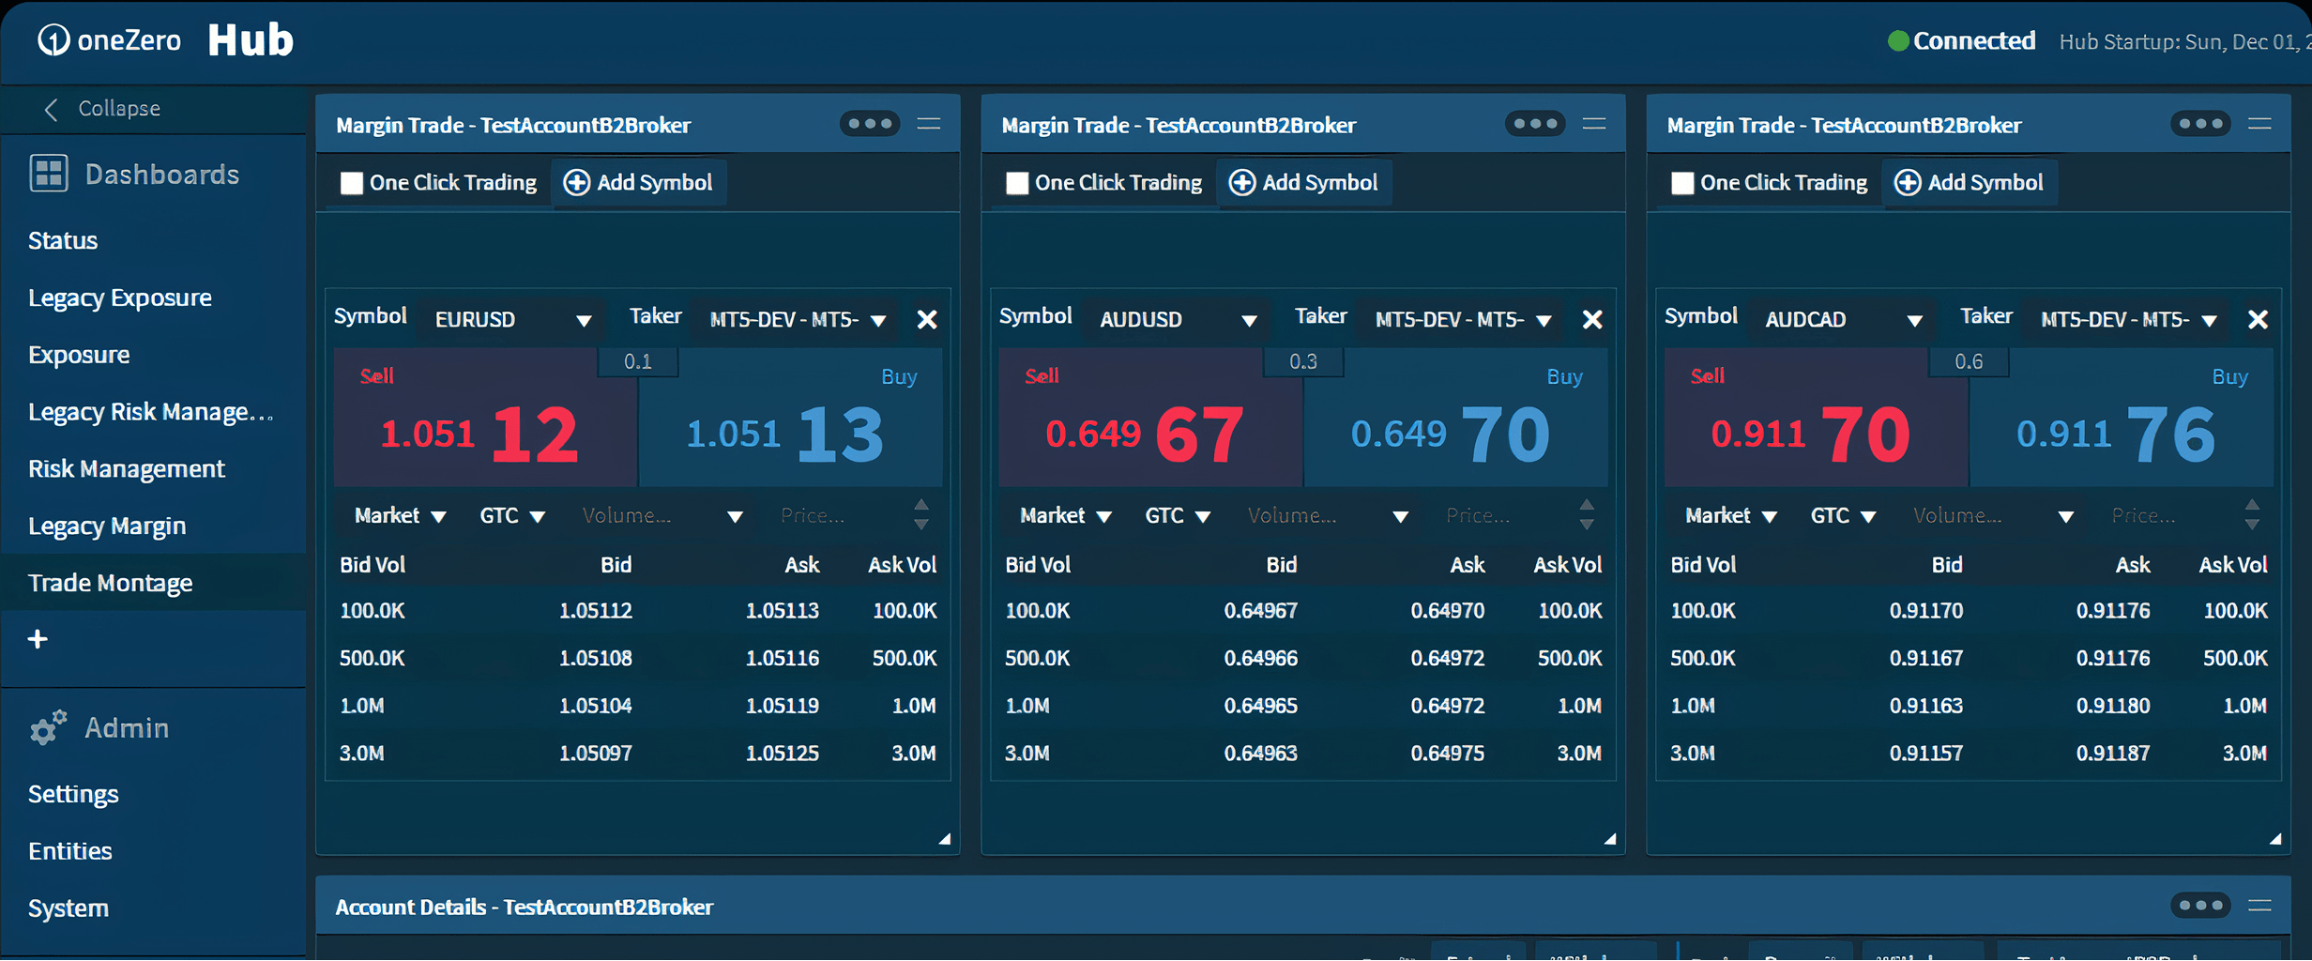Click the Price field for EURUSD

[840, 516]
